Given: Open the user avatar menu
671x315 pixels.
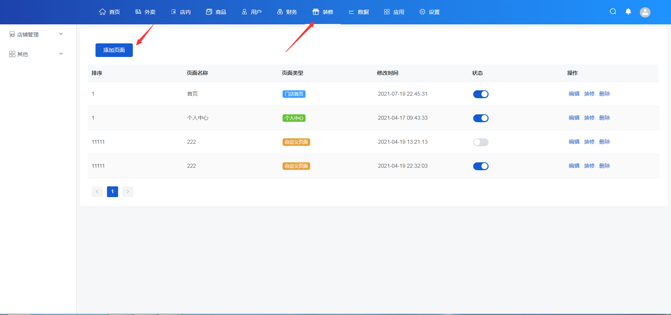Looking at the screenshot, I should [x=645, y=12].
